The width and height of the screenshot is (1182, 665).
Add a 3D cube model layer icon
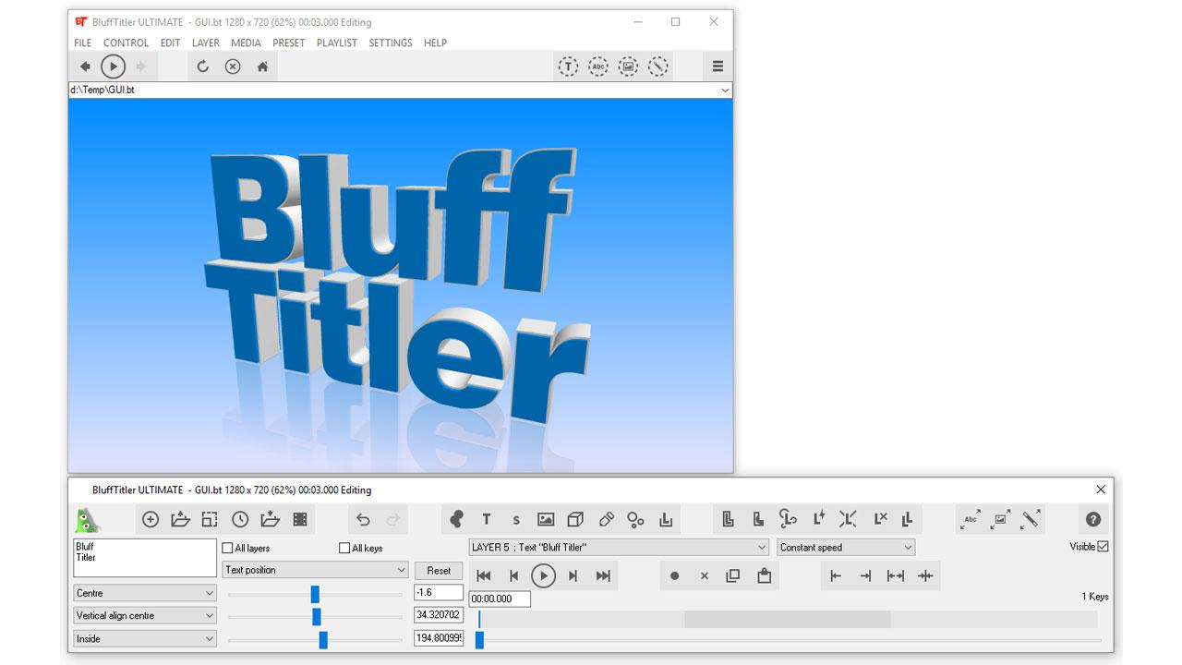click(x=575, y=519)
